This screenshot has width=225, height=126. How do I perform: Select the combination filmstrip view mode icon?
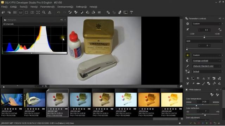21,13
